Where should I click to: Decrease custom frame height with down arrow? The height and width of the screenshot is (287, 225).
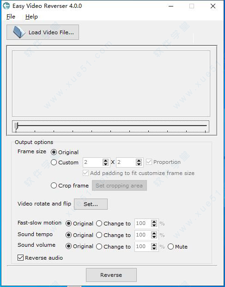(139, 164)
